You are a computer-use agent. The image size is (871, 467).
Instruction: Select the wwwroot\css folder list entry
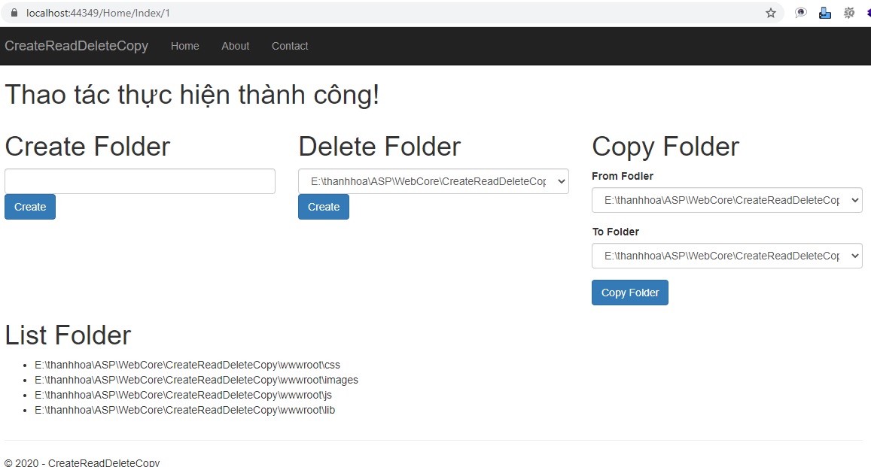tap(187, 365)
